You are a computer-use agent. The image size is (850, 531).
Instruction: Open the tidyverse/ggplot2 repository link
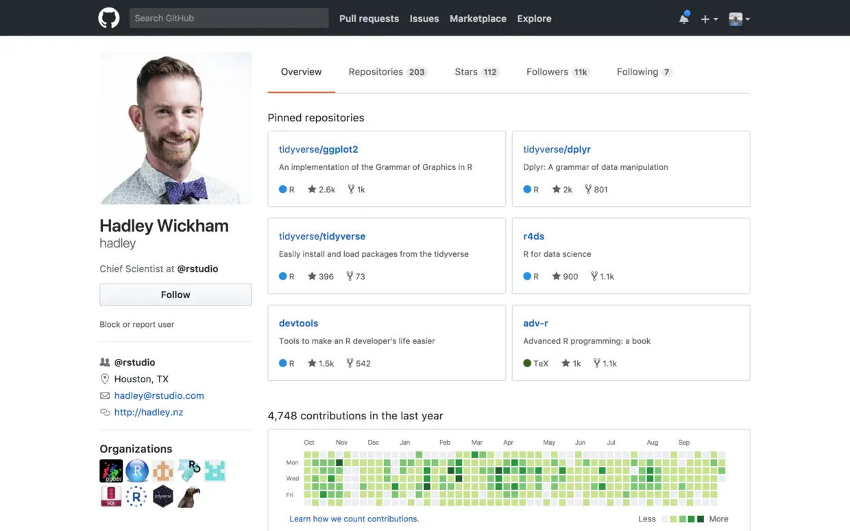pyautogui.click(x=318, y=149)
